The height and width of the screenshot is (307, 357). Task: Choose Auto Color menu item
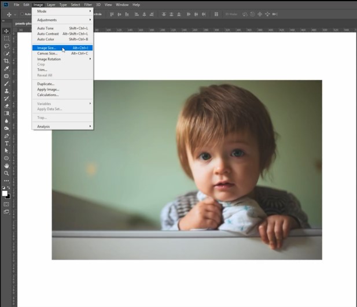(x=62, y=39)
